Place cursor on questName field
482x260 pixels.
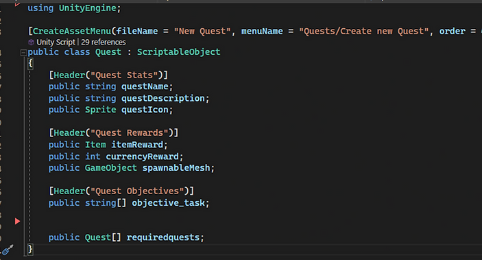pyautogui.click(x=145, y=86)
